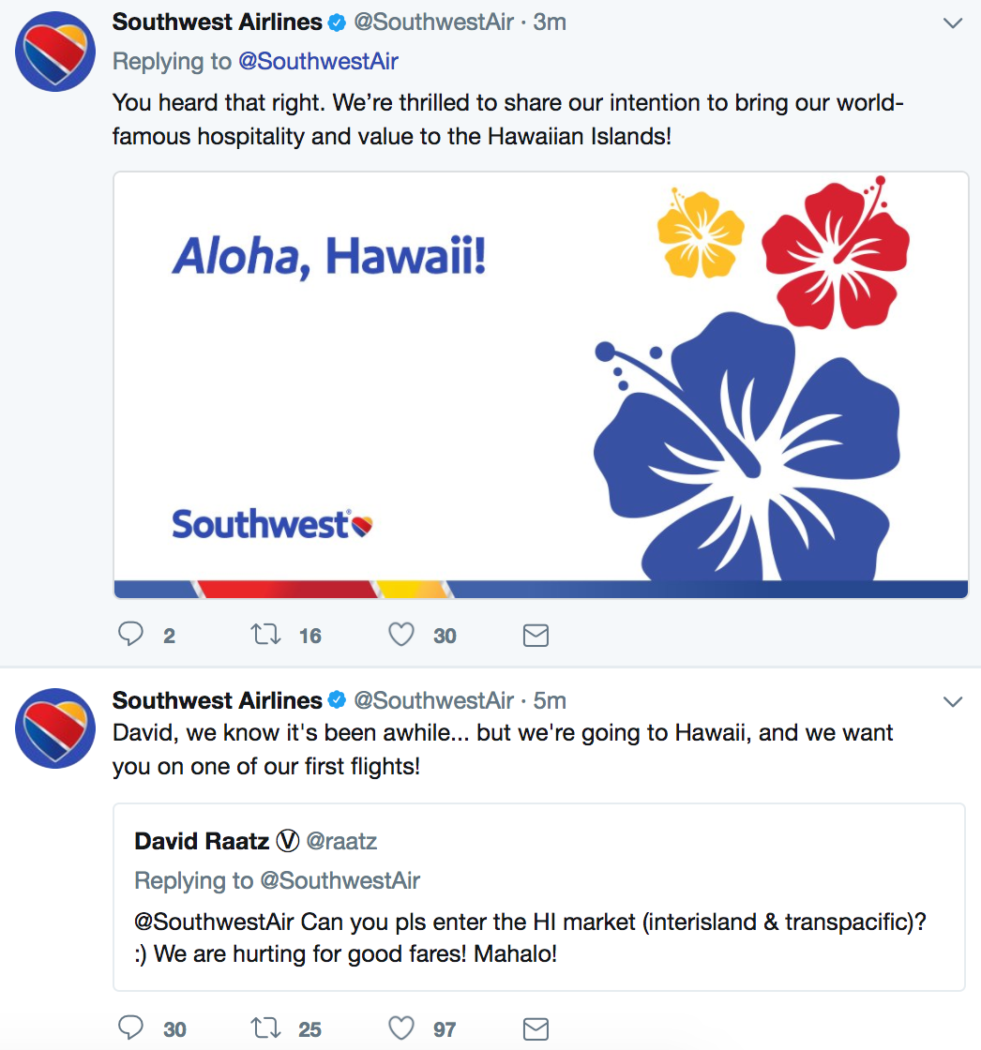The height and width of the screenshot is (1050, 981).
Task: Share David tweet via message envelope icon
Action: pyautogui.click(x=536, y=1029)
